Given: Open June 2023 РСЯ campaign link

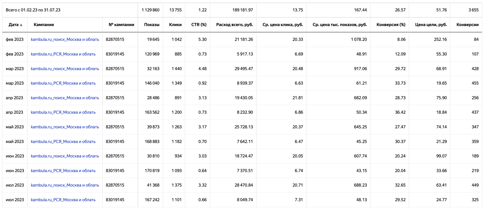Looking at the screenshot, I should tap(63, 171).
